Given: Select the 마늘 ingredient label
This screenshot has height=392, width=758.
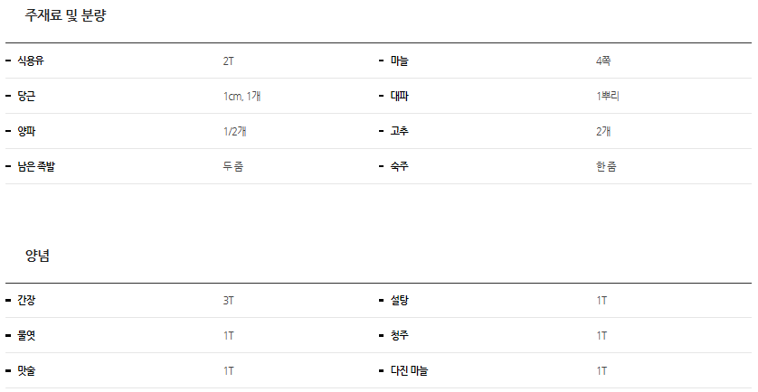Looking at the screenshot, I should coord(399,61).
